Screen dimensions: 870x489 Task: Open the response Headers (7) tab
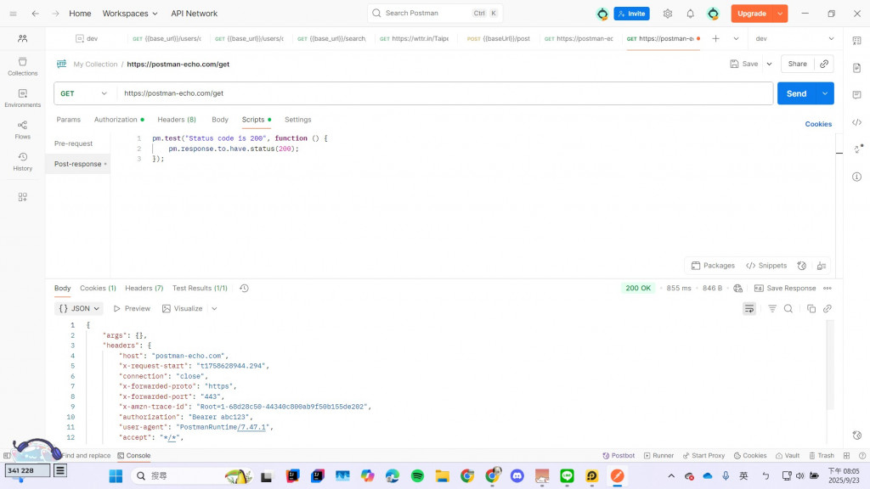(144, 289)
